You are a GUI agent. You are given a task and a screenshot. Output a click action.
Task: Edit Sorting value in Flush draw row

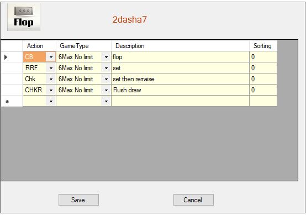click(263, 90)
